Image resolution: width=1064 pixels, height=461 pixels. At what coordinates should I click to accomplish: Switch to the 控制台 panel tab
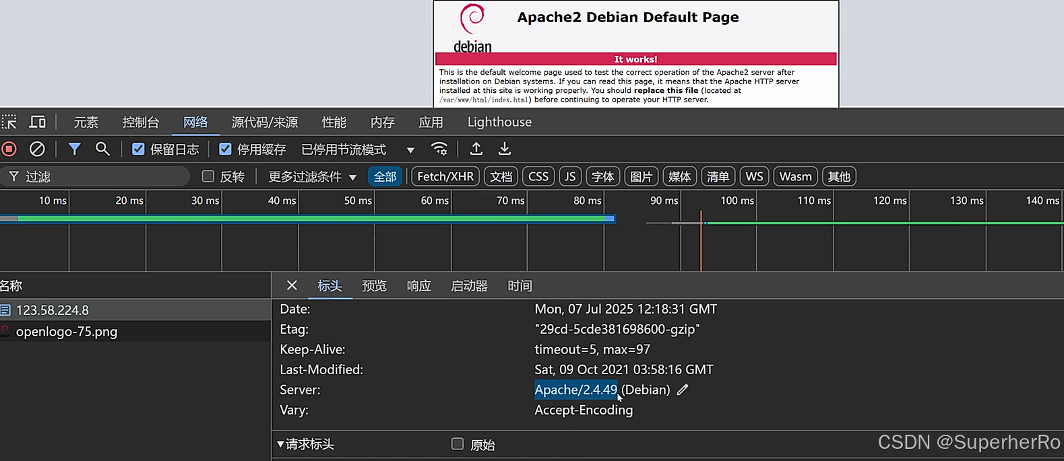141,122
